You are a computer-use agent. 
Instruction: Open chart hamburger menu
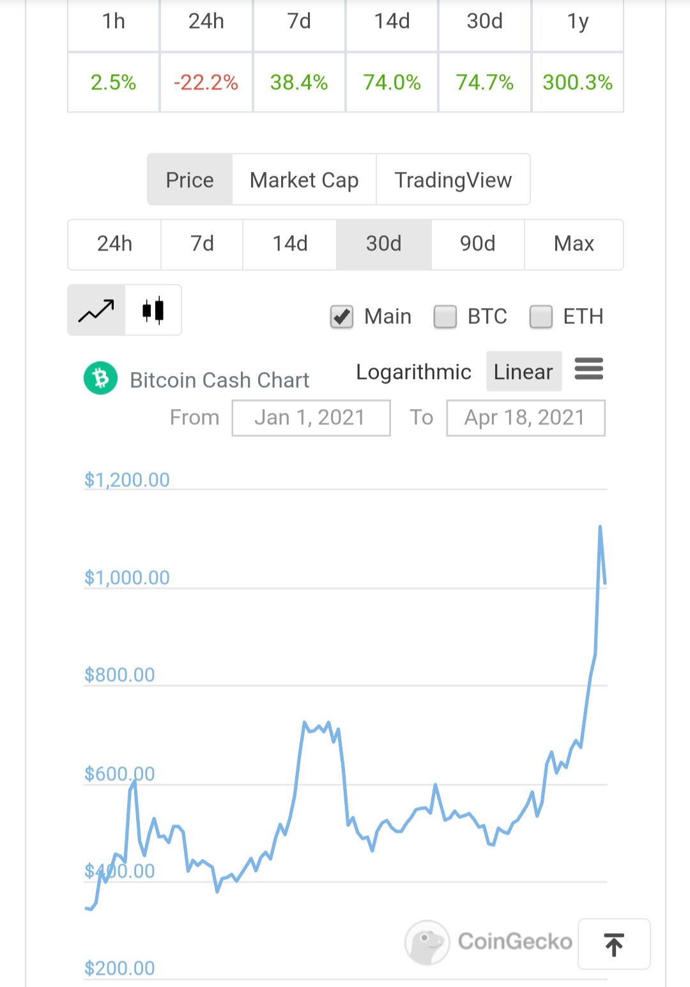click(x=588, y=369)
